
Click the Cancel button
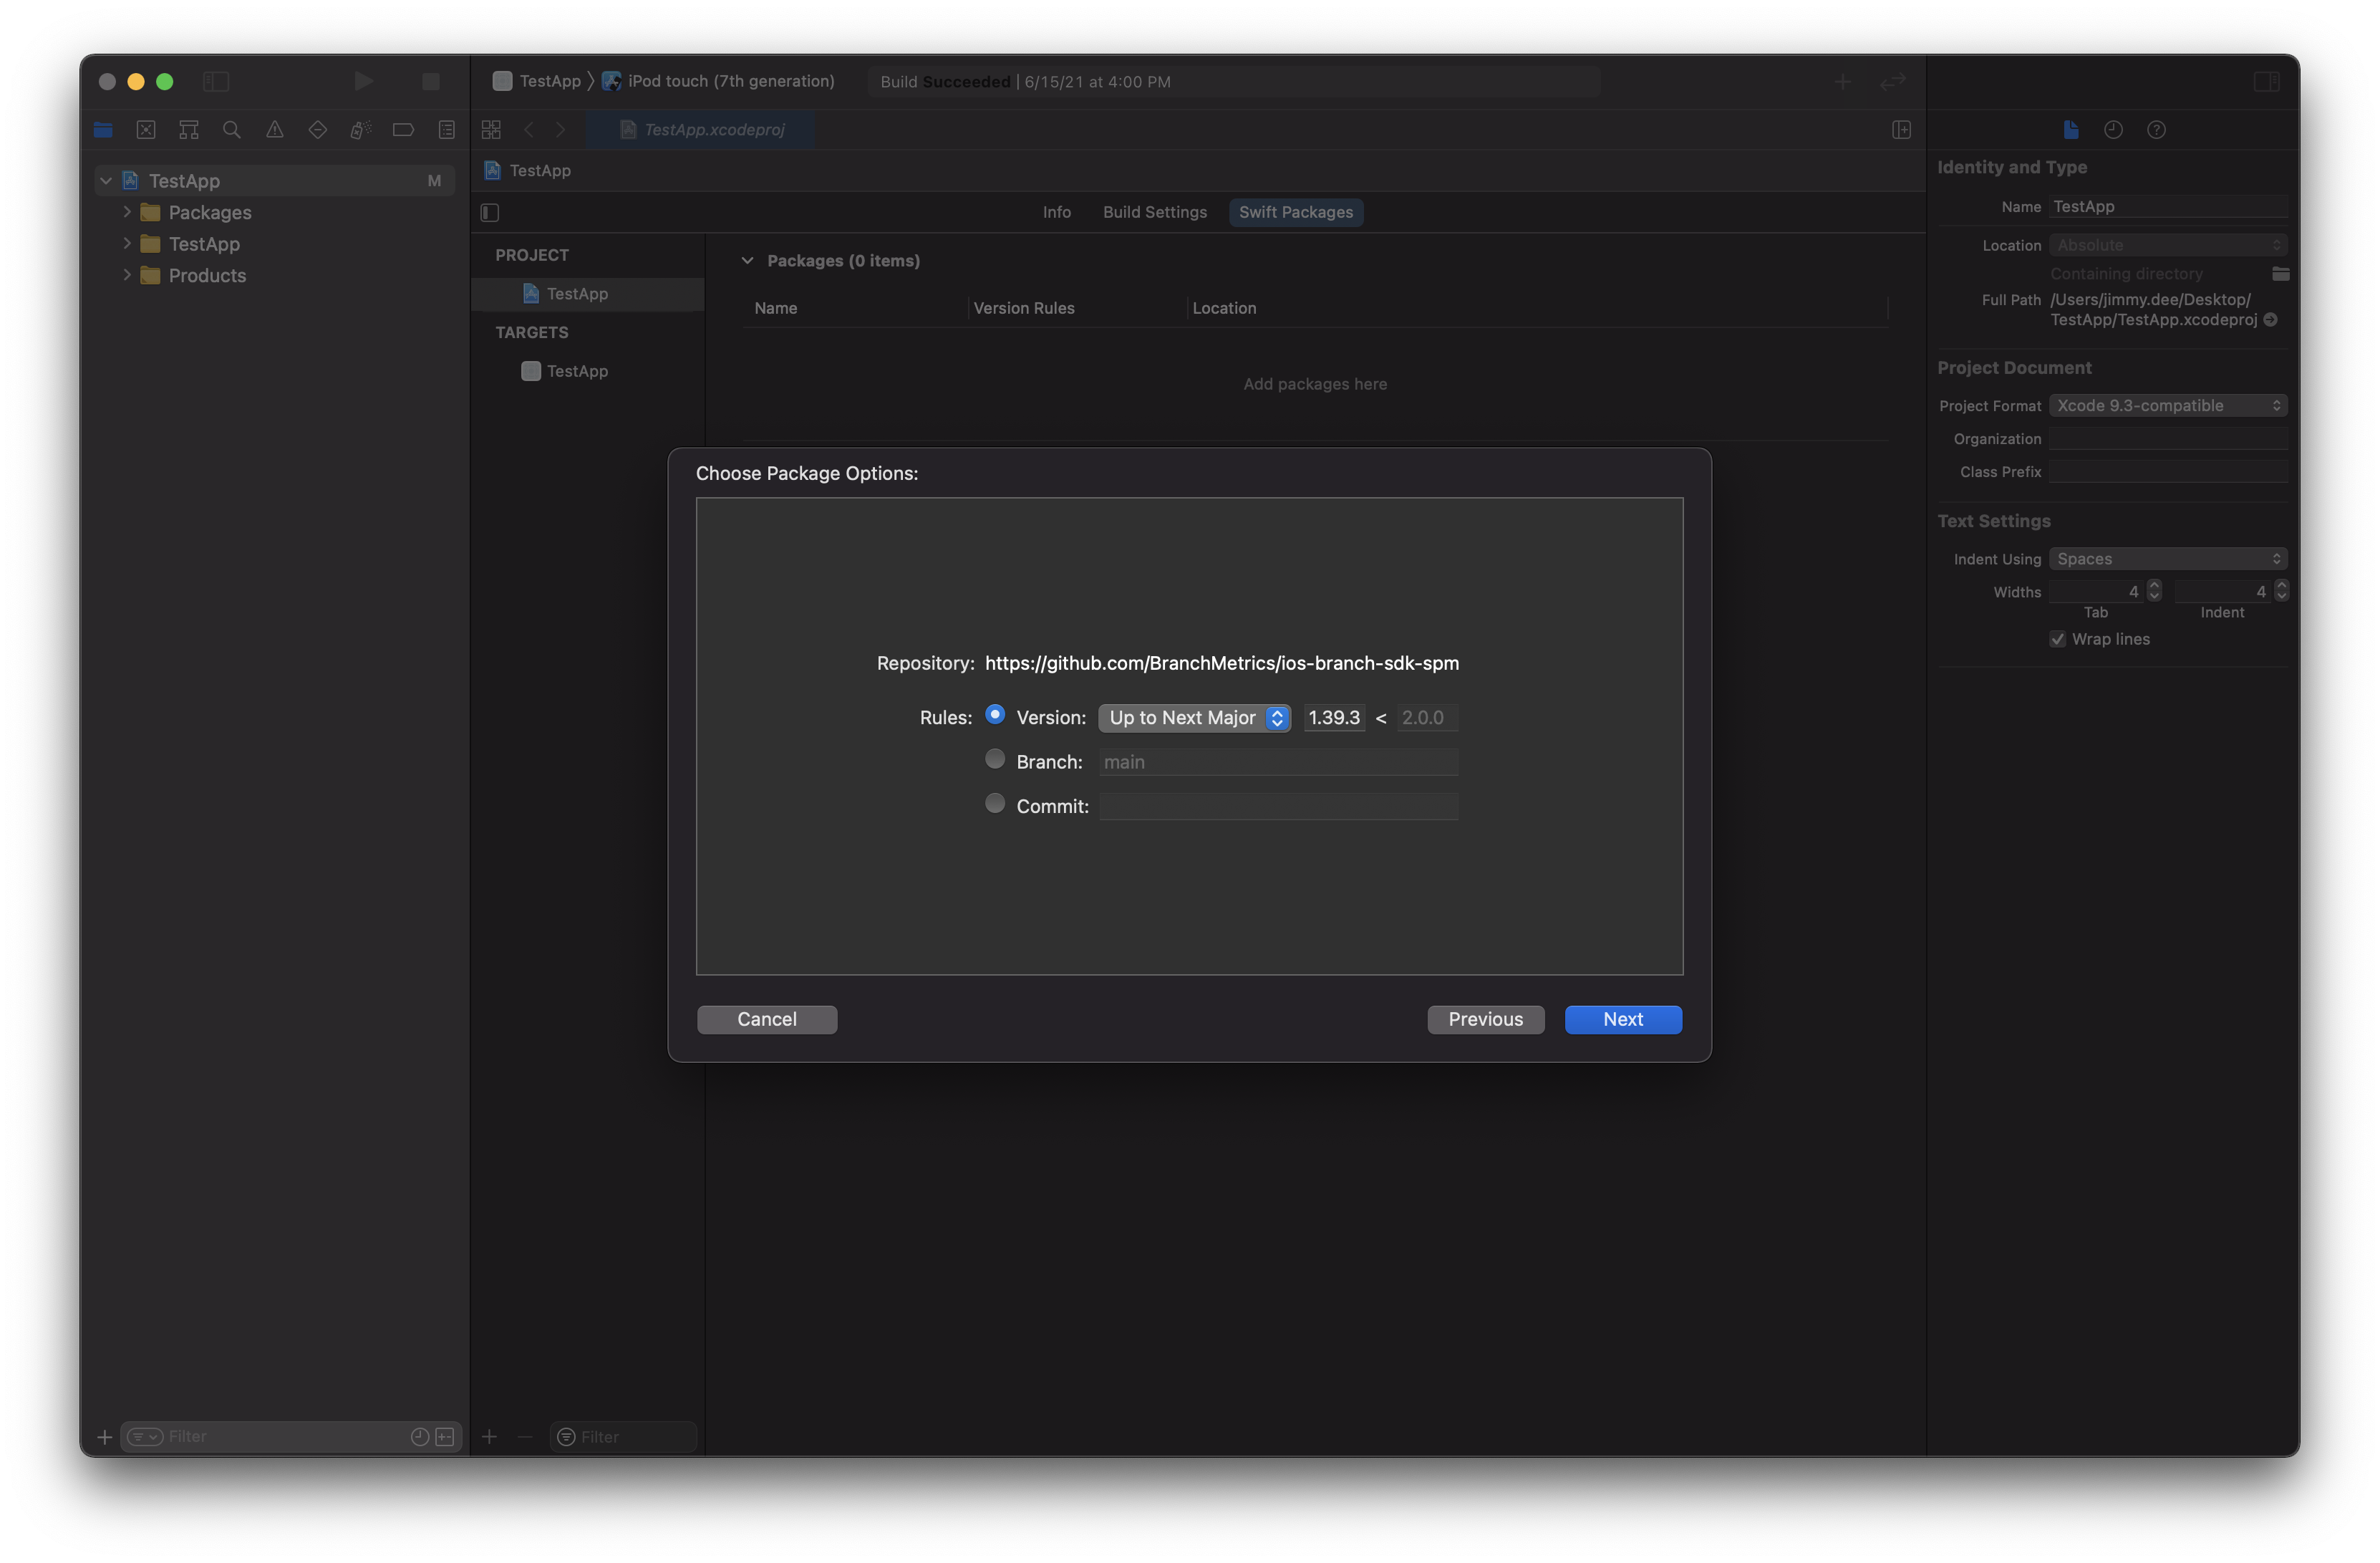(x=767, y=1019)
